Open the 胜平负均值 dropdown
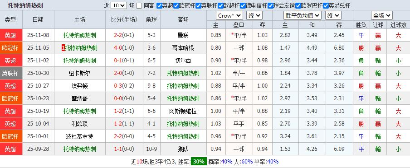 click(x=303, y=16)
